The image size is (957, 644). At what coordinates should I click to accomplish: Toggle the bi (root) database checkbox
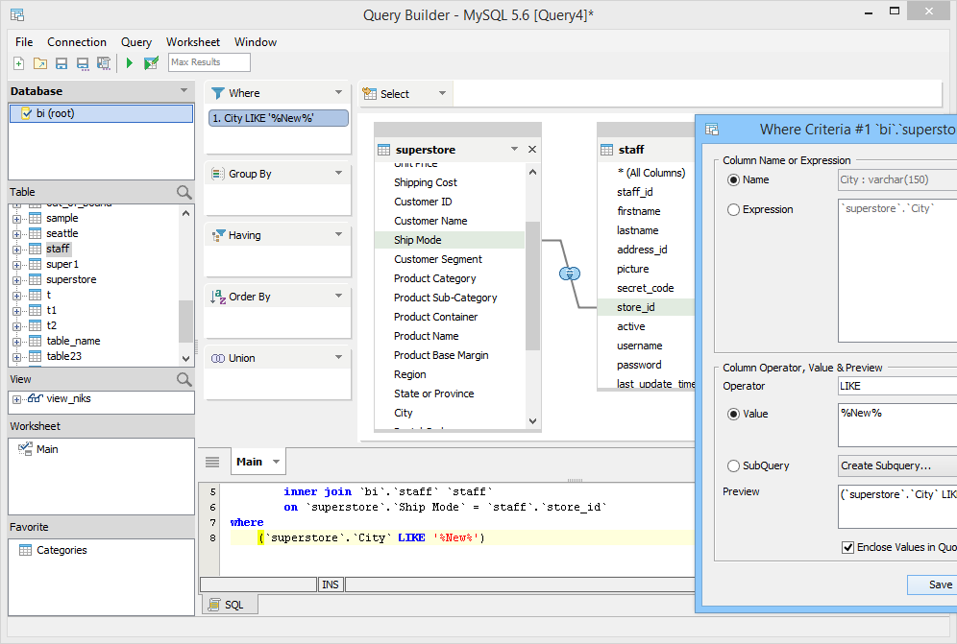click(26, 113)
